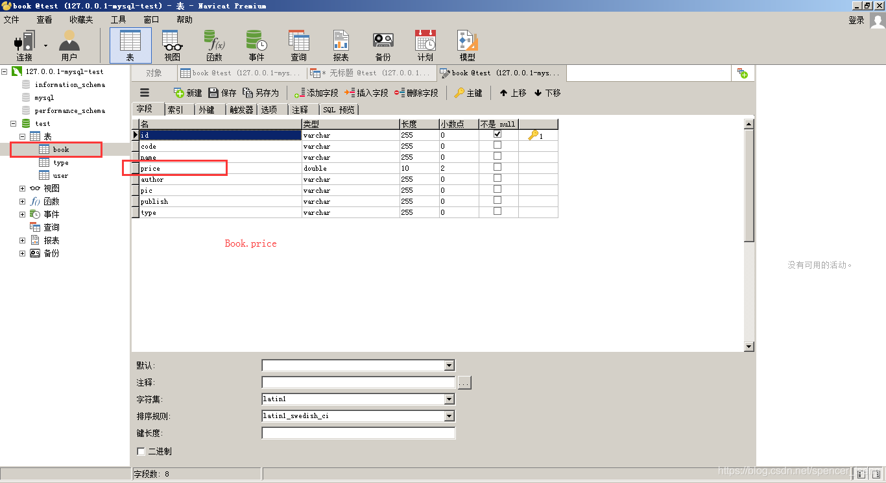This screenshot has width=886, height=483.
Task: Switch to the Objects (对象) tab
Action: (154, 73)
